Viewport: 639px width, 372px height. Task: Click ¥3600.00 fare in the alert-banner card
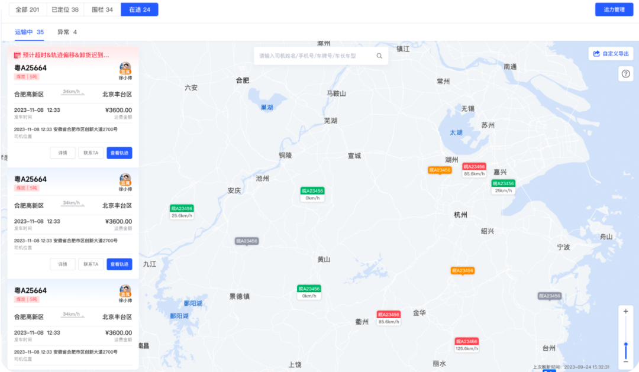pos(118,110)
